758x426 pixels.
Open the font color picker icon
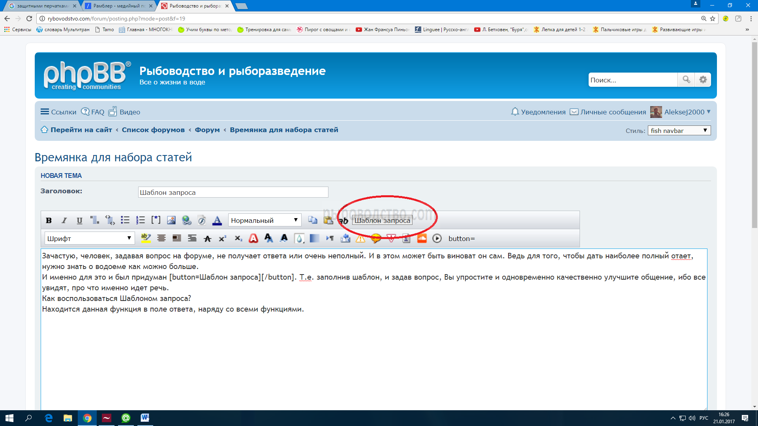(x=217, y=220)
